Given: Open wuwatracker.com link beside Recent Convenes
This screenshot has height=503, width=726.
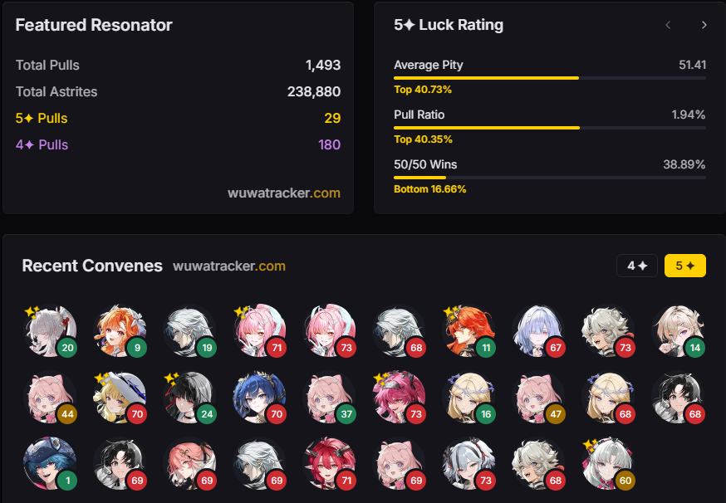Looking at the screenshot, I should (x=229, y=266).
